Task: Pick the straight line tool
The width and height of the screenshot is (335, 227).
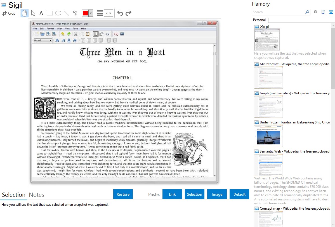Action: (67, 13)
